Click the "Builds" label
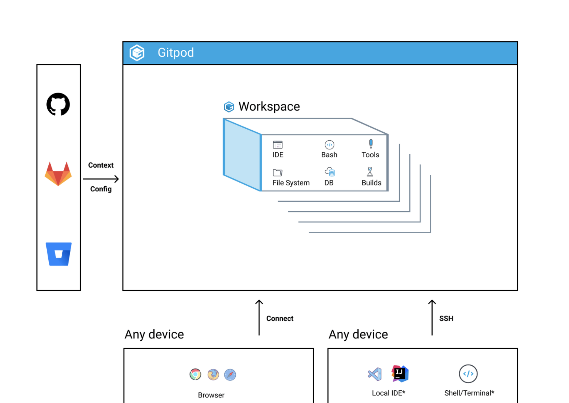The image size is (569, 403). 371,183
